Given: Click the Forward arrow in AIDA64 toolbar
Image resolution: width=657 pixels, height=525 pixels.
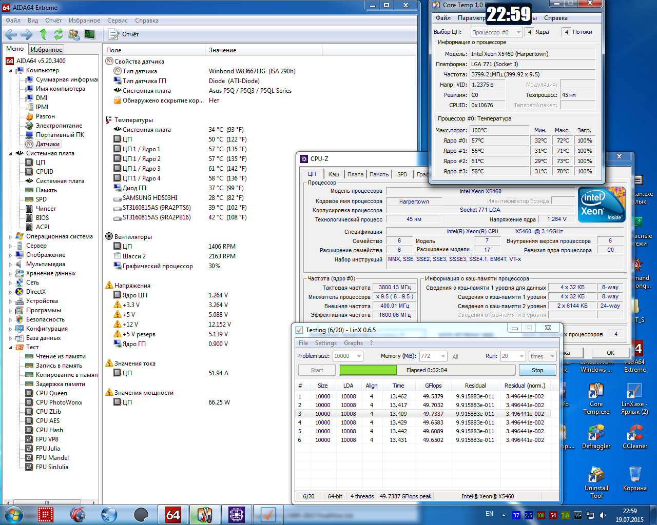Looking at the screenshot, I should pyautogui.click(x=26, y=34).
